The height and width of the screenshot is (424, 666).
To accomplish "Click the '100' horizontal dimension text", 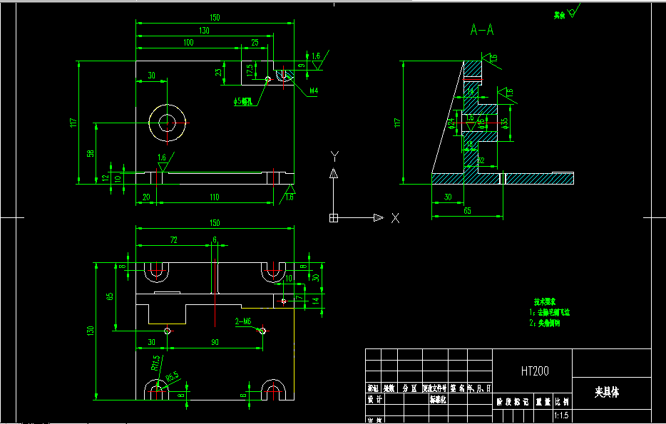I will [x=188, y=43].
